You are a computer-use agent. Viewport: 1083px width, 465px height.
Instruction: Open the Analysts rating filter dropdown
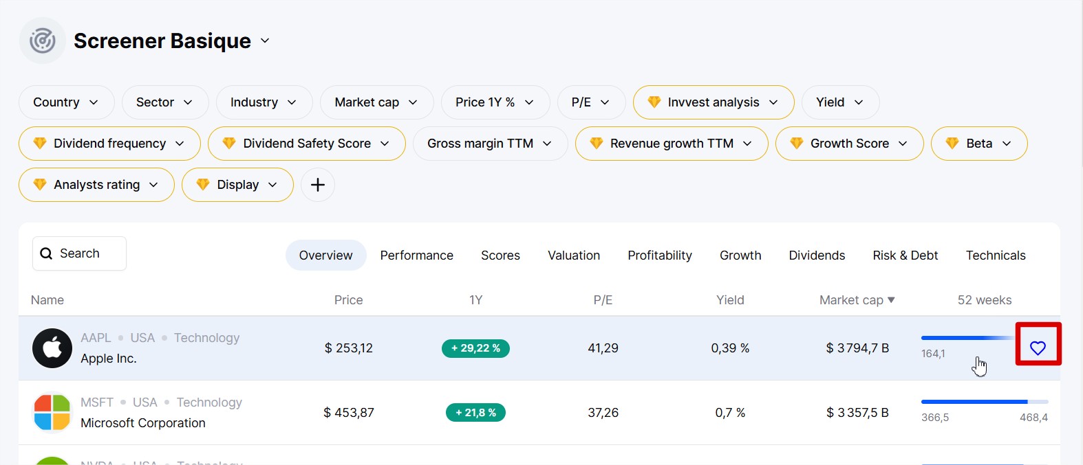[x=96, y=185]
